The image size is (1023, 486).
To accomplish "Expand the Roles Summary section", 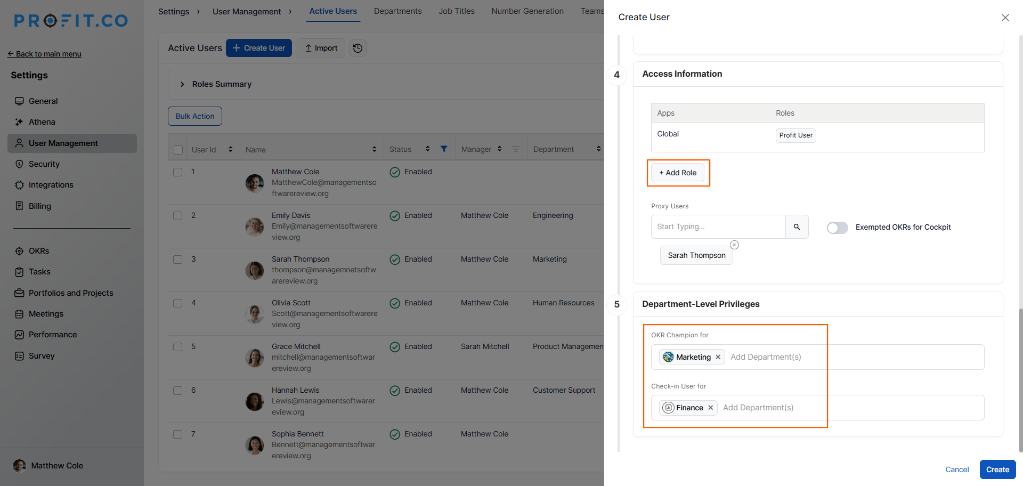I will (x=182, y=84).
